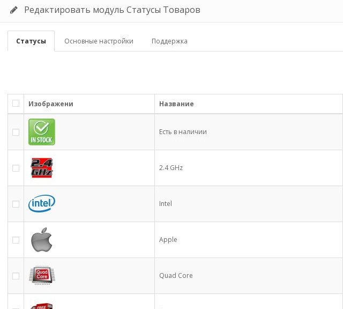Open the Поддержка tab
343x309 pixels.
pos(169,41)
